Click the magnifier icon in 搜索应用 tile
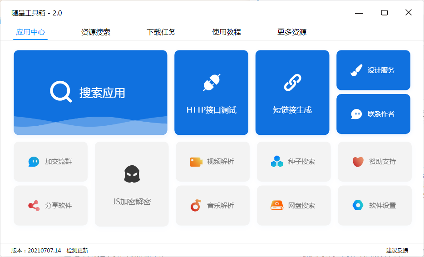The height and width of the screenshot is (257, 424). (x=61, y=92)
